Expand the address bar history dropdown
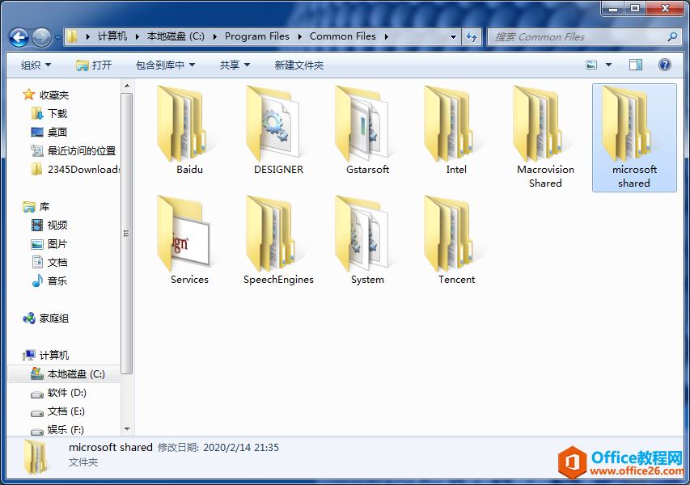Image resolution: width=690 pixels, height=485 pixels. [x=453, y=37]
